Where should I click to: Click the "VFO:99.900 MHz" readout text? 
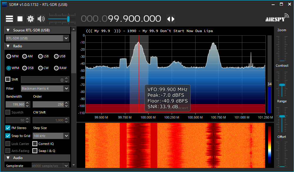[x=168, y=89]
